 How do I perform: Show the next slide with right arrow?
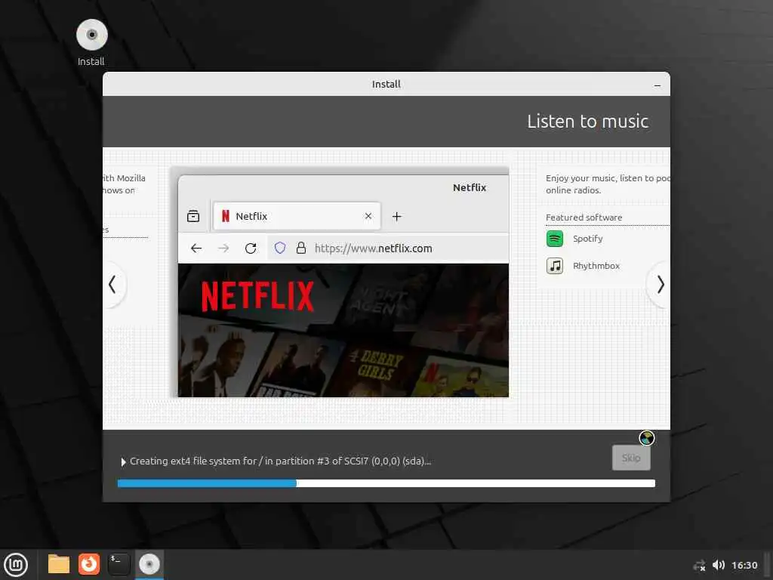pyautogui.click(x=661, y=285)
